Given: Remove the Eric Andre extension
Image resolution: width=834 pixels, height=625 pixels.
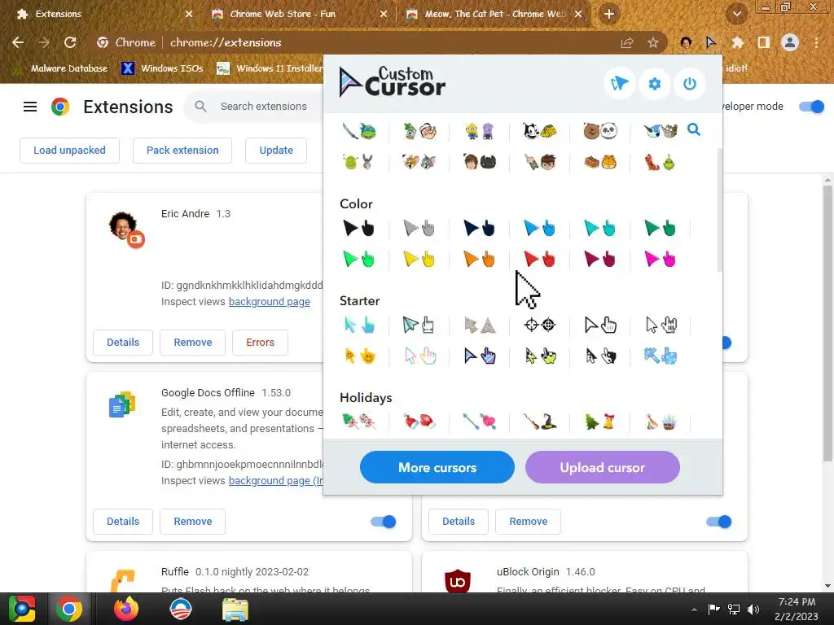Looking at the screenshot, I should [192, 343].
